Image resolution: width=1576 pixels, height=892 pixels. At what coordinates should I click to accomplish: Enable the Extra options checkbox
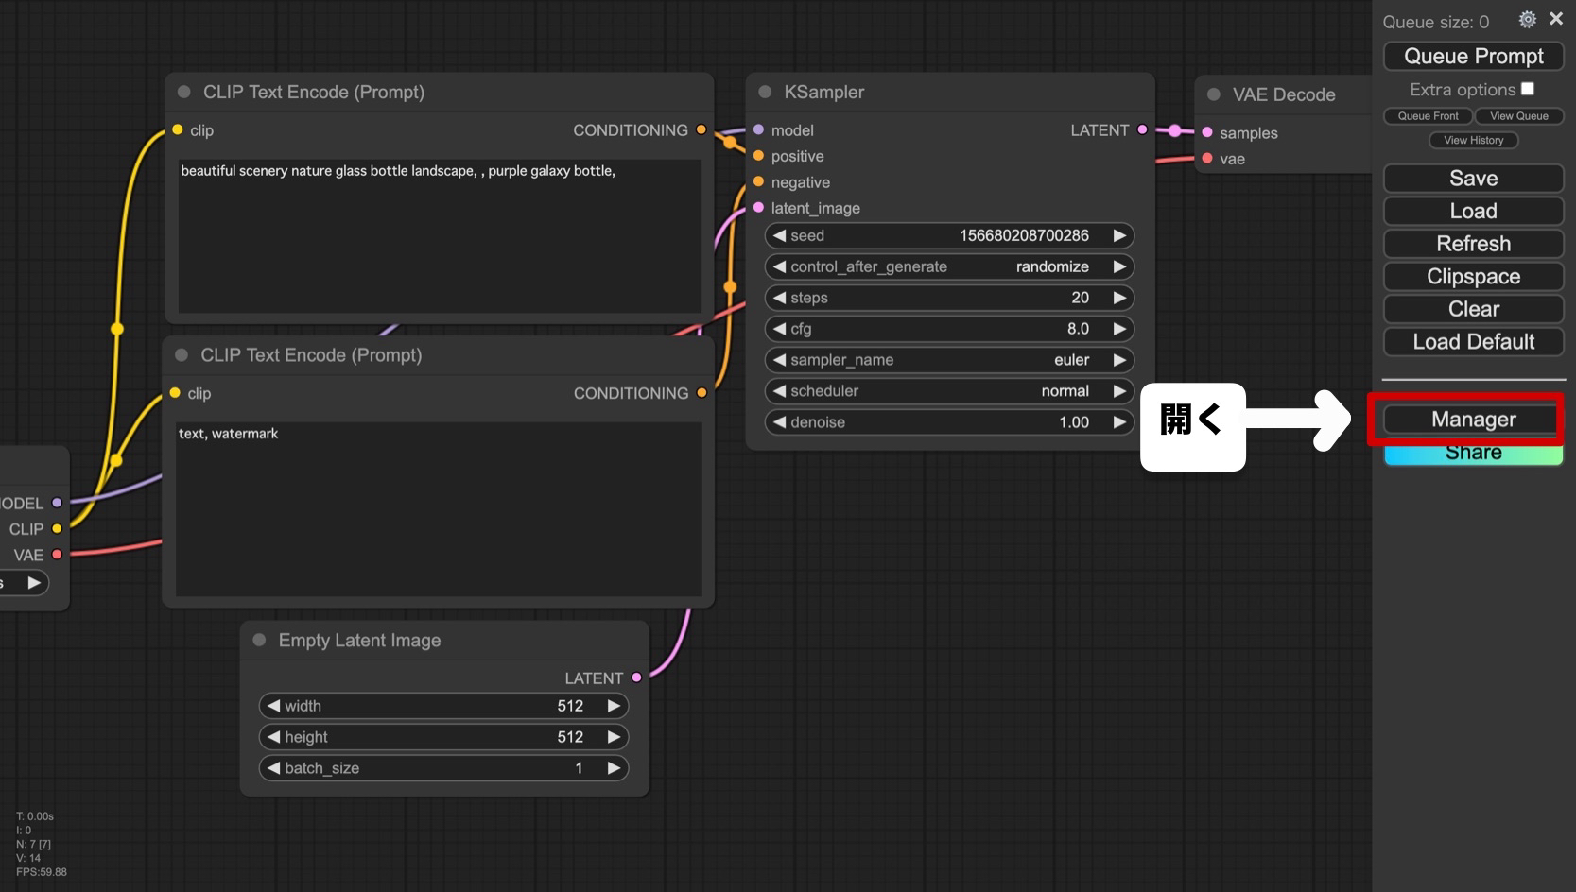pyautogui.click(x=1527, y=89)
